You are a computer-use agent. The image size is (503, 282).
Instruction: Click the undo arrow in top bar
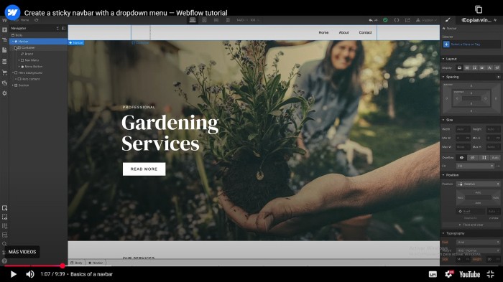[x=371, y=20]
